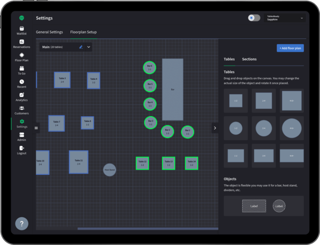
Task: Open the TablesReady Sapphire account dropdown
Action: [285, 18]
